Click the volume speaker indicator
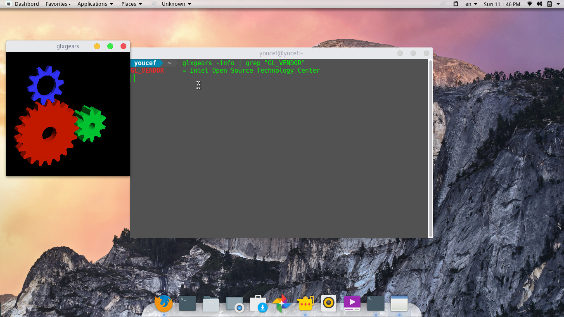This screenshot has height=317, width=564. pyautogui.click(x=540, y=4)
